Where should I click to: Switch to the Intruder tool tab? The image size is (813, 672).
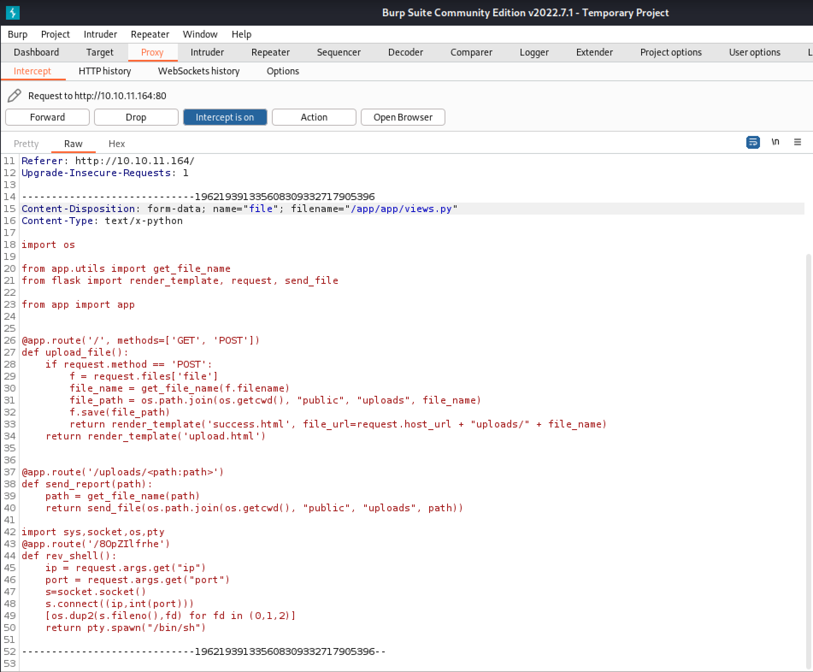(x=207, y=52)
